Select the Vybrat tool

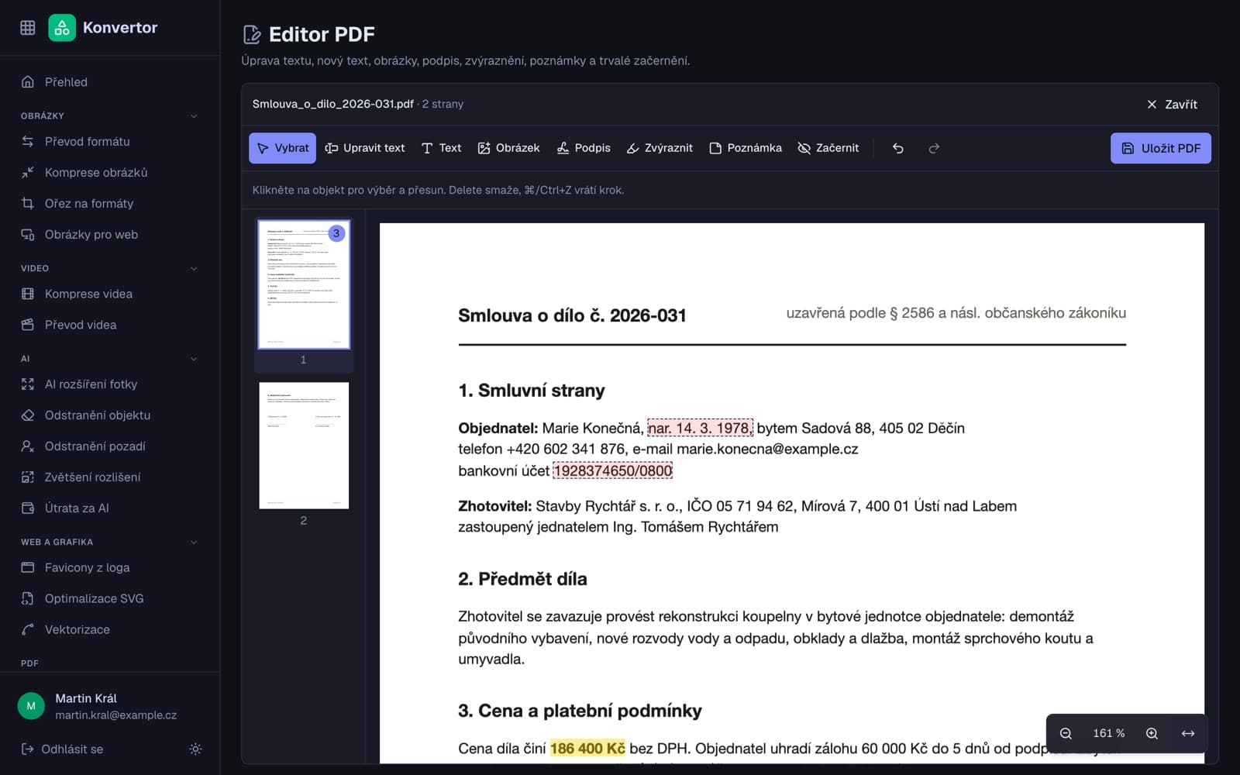282,148
